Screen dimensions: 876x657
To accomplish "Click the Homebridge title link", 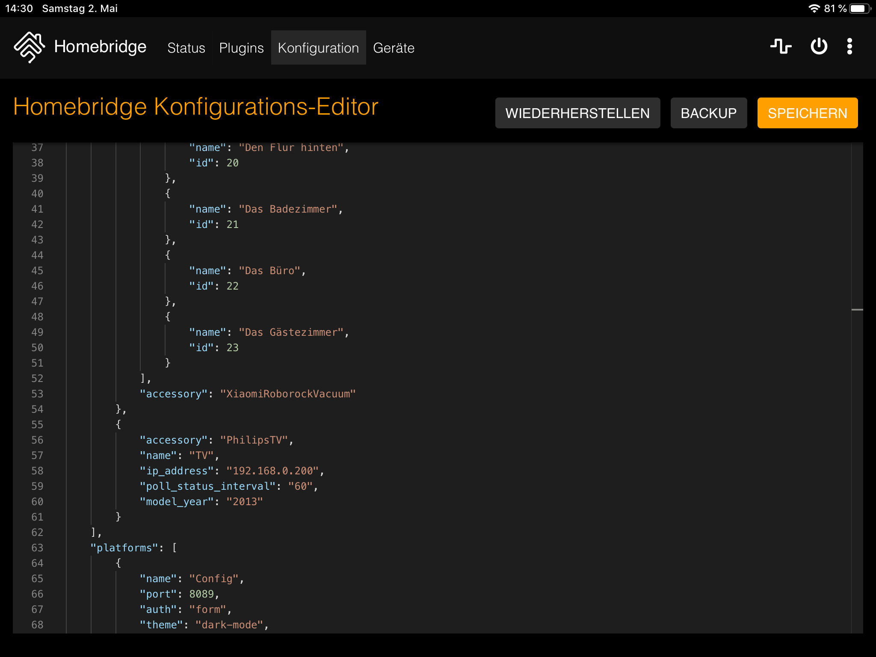I will point(100,47).
